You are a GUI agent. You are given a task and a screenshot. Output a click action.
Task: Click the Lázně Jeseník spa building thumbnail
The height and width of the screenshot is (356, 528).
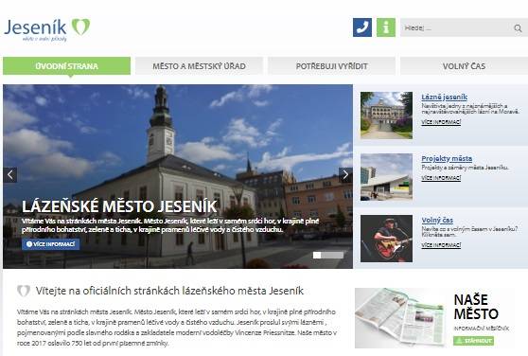click(386, 116)
